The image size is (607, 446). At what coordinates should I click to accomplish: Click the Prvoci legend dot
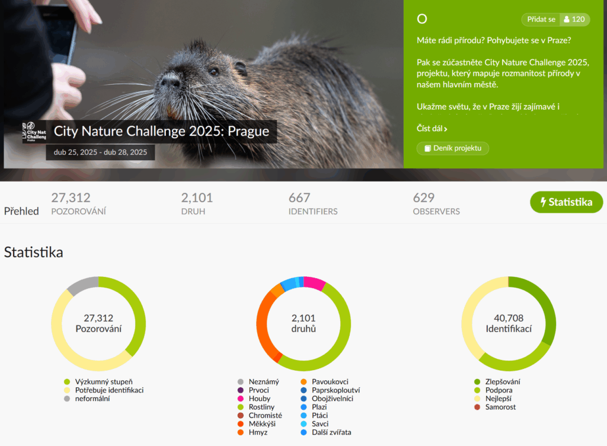point(241,390)
